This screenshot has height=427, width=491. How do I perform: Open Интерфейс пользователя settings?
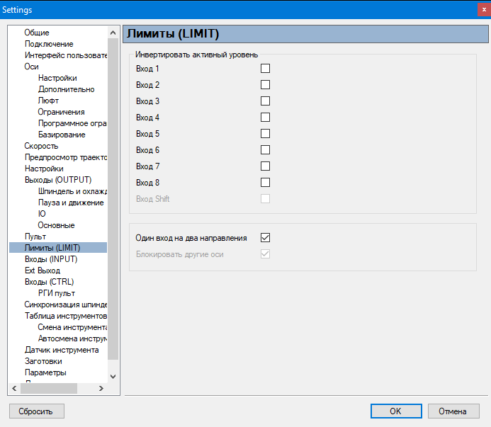click(x=66, y=55)
